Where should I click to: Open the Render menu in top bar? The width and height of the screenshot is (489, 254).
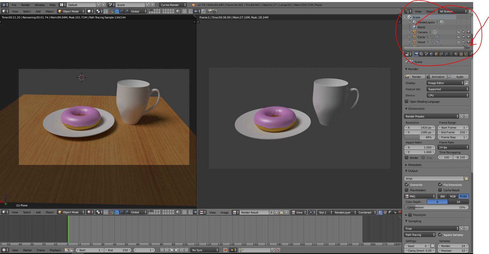point(26,5)
